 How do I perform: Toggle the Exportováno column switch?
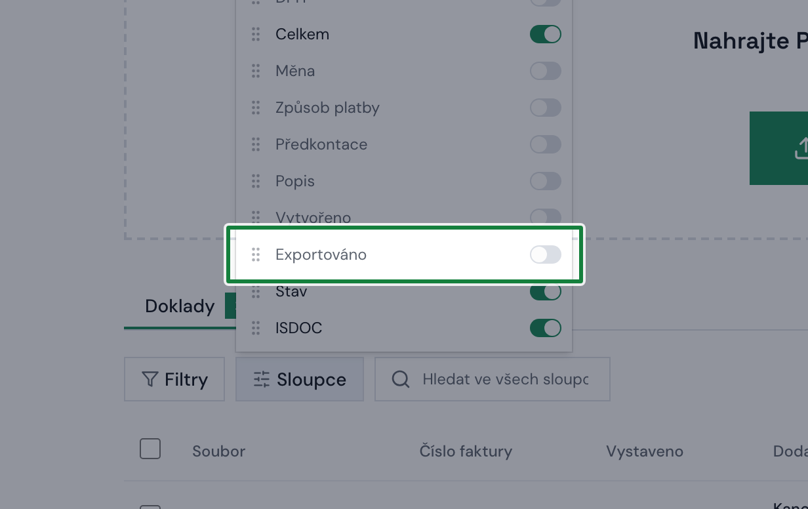546,254
